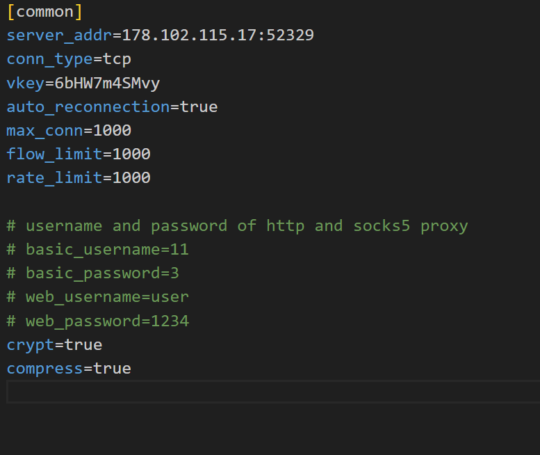Click the tcp value
This screenshot has height=455, width=540.
(x=117, y=59)
